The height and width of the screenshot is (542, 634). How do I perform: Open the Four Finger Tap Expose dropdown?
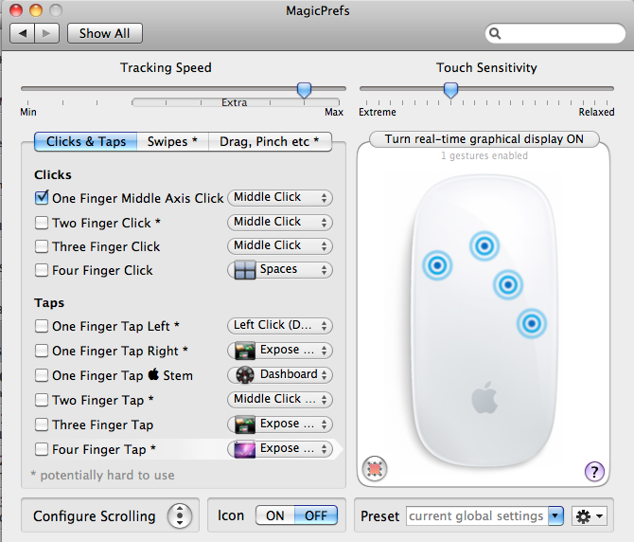pos(280,449)
